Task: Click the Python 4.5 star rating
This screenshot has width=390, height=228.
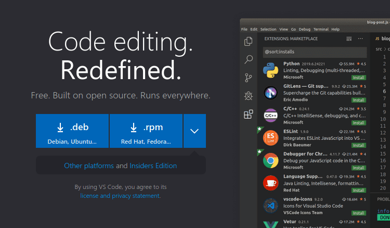Action: tap(361, 64)
